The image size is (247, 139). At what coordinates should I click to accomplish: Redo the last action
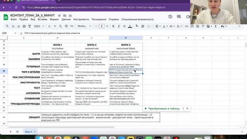click(19, 26)
